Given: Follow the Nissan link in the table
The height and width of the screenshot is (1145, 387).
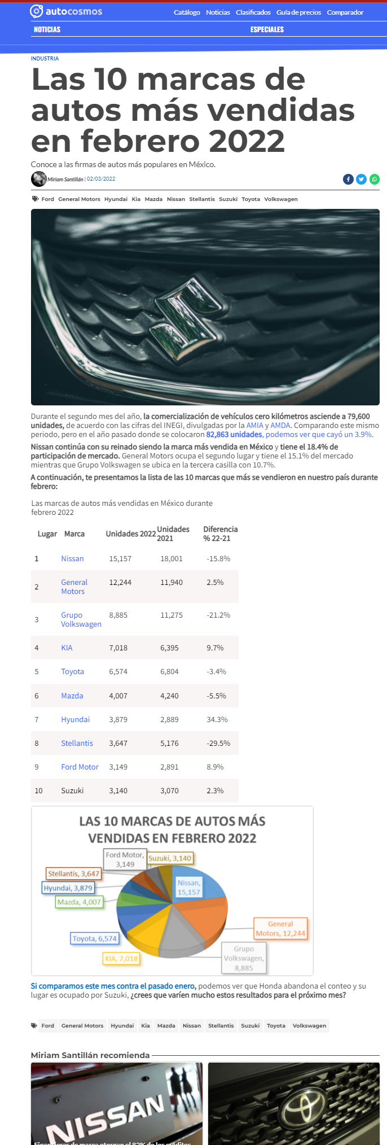Looking at the screenshot, I should coord(72,558).
